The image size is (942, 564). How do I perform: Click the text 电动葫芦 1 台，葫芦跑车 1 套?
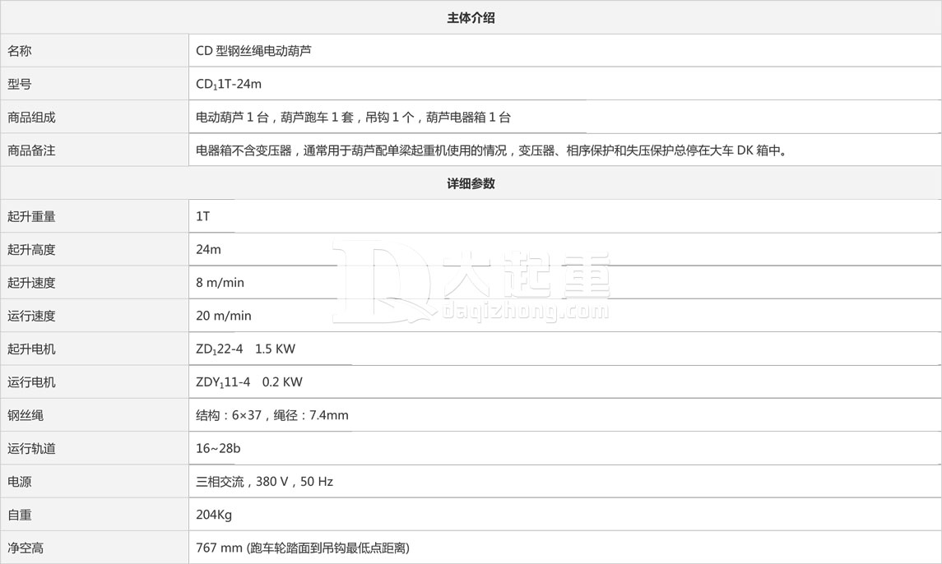275,117
